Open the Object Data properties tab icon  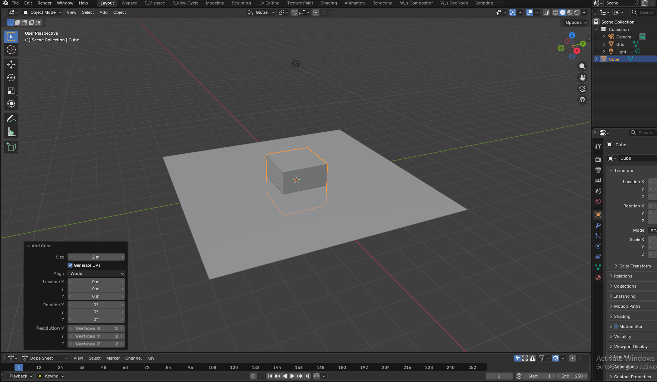click(598, 267)
